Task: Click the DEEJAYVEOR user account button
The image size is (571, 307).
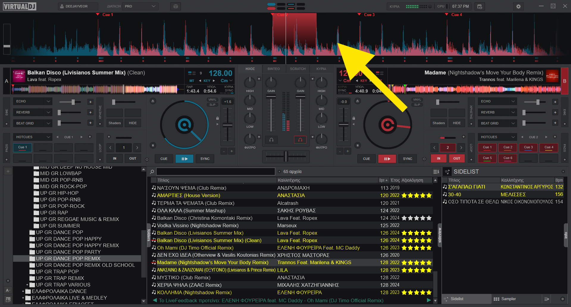Action: 78,6
